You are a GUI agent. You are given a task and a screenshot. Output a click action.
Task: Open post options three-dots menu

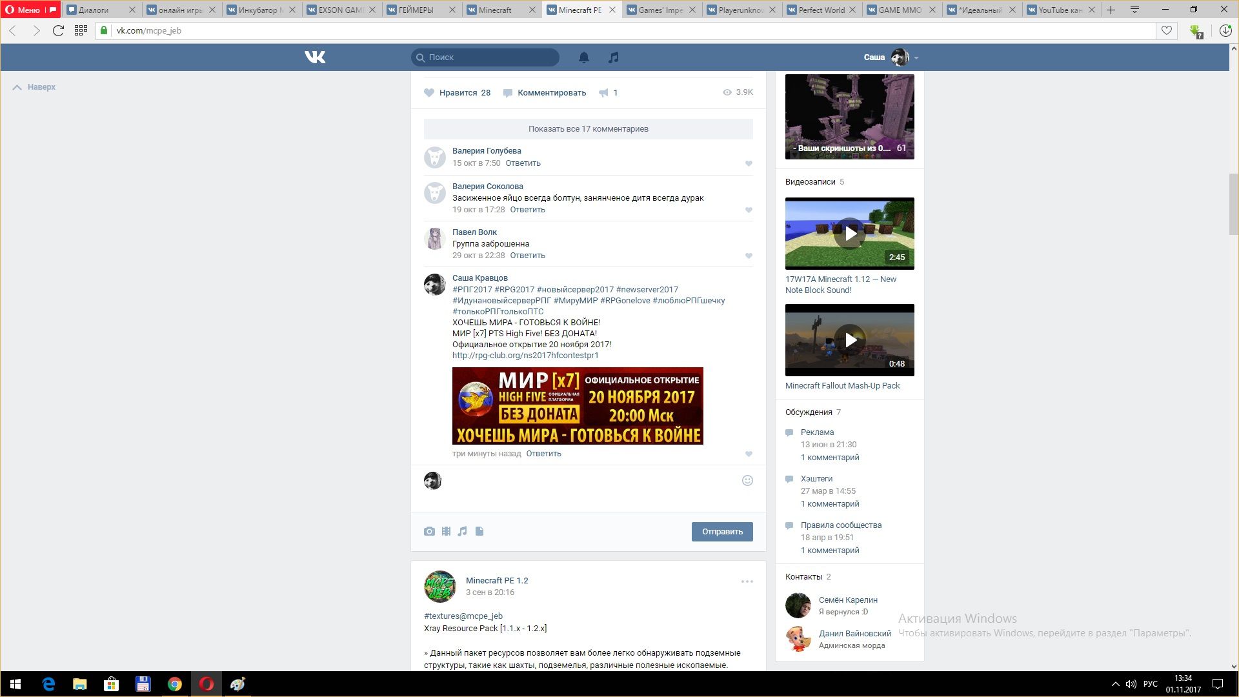pos(747,581)
